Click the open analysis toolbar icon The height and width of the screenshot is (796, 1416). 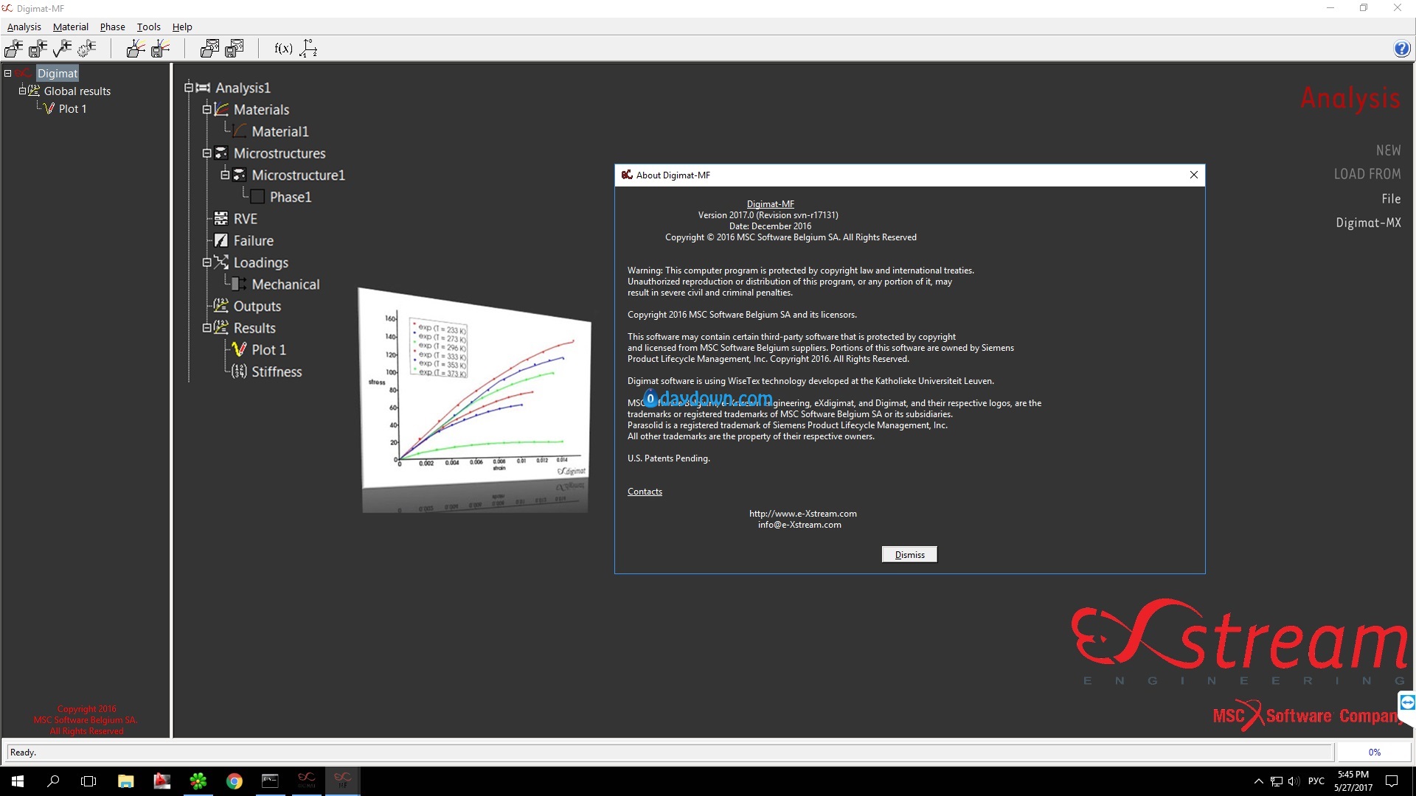(x=13, y=49)
